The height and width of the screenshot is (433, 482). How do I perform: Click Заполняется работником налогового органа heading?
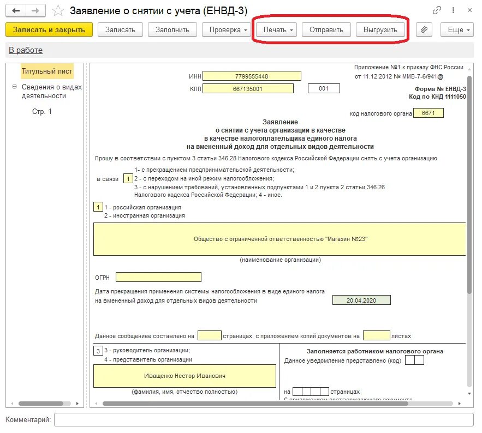[x=374, y=351]
